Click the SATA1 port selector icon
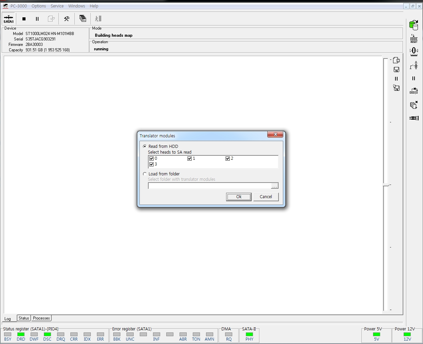This screenshot has width=423, height=344. click(9, 19)
